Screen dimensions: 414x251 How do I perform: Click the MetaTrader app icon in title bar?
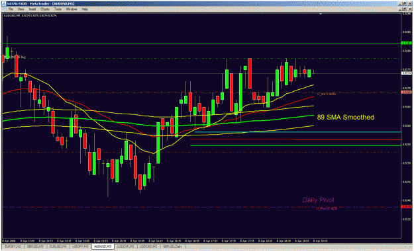pyautogui.click(x=4, y=4)
